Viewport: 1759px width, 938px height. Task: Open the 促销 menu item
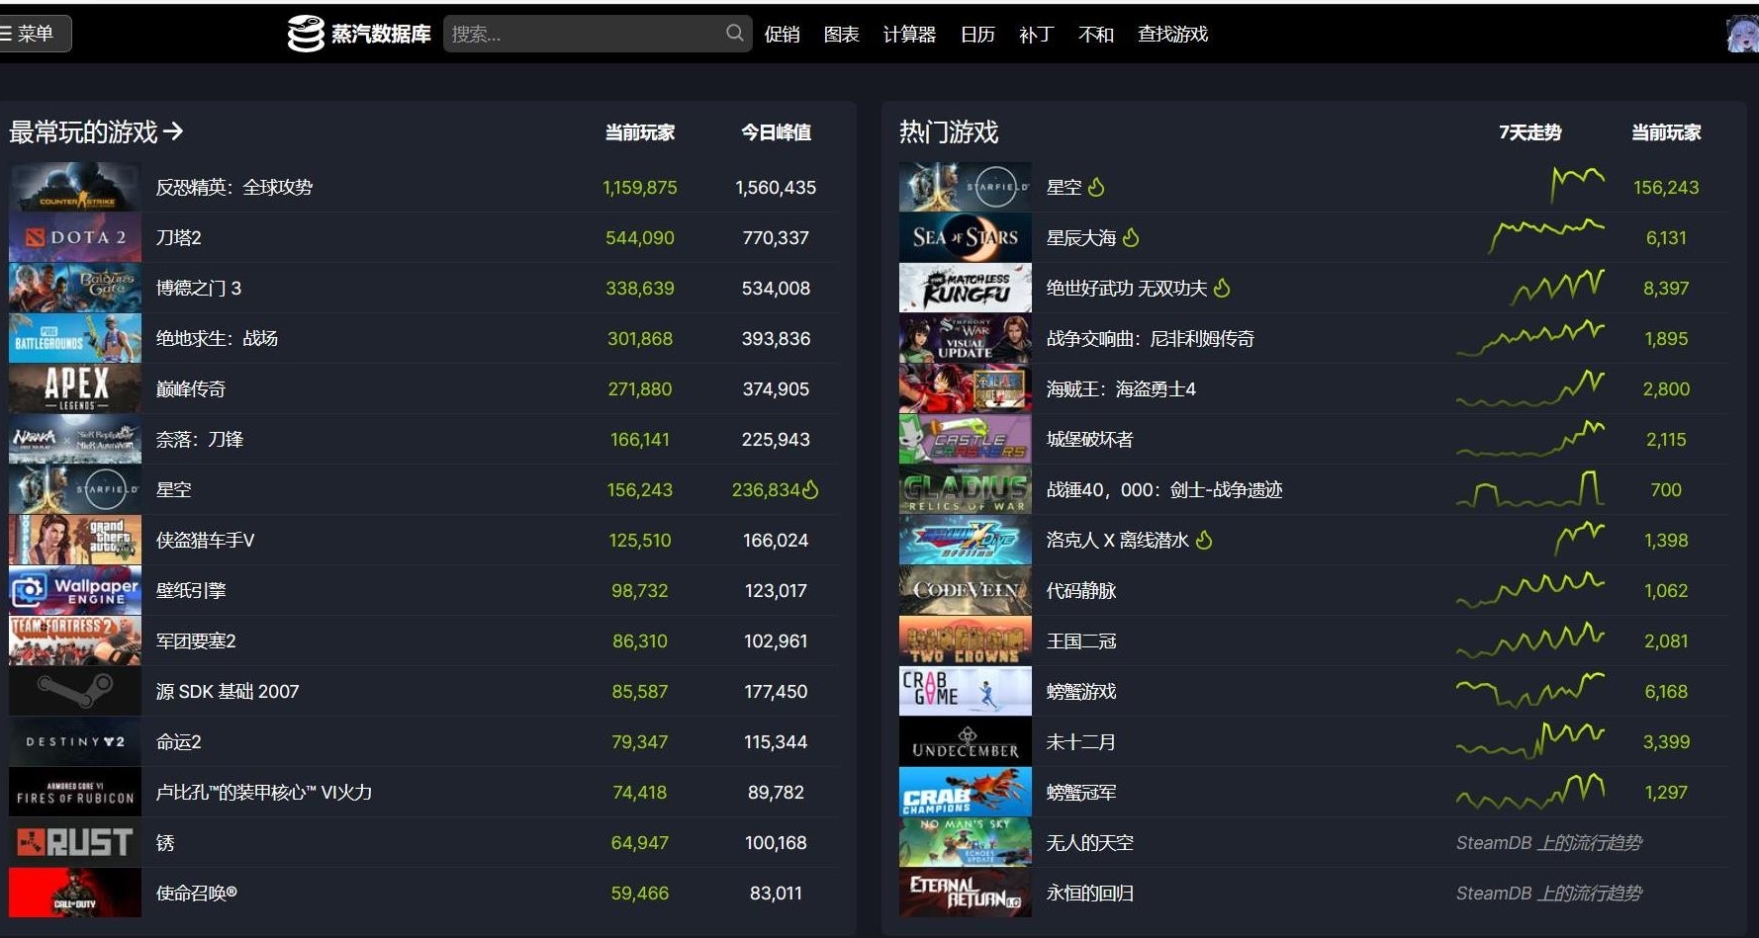(x=782, y=33)
